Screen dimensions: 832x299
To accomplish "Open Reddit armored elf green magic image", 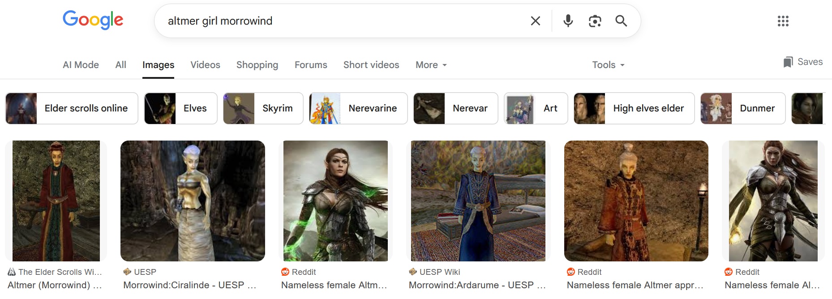I will coord(335,201).
